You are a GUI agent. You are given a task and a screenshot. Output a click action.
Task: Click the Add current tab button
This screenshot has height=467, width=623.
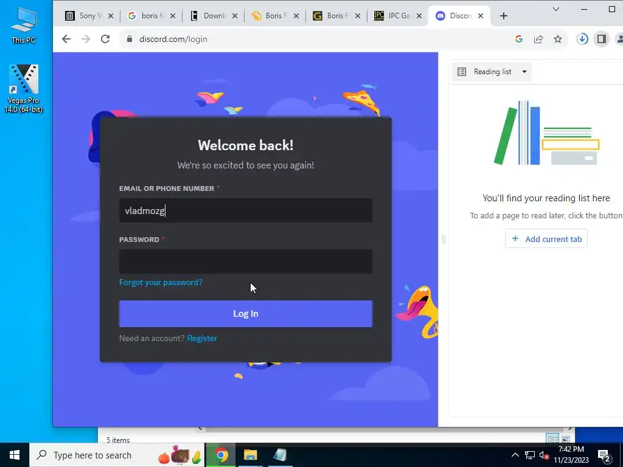pos(546,238)
